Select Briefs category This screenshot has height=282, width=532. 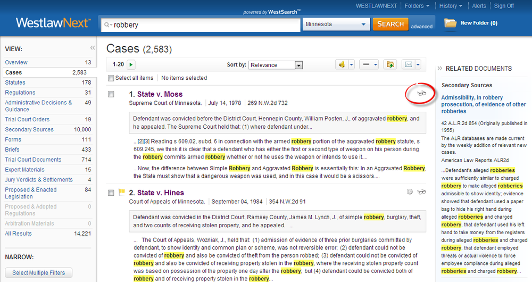pos(12,150)
